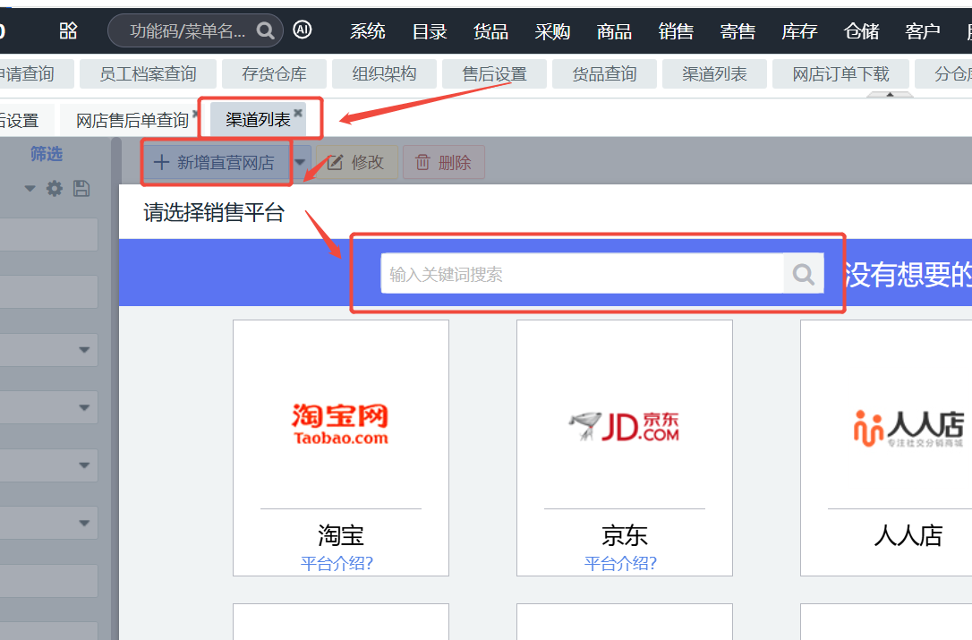Select the 人人店 platform logo
This screenshot has height=640, width=972.
908,428
